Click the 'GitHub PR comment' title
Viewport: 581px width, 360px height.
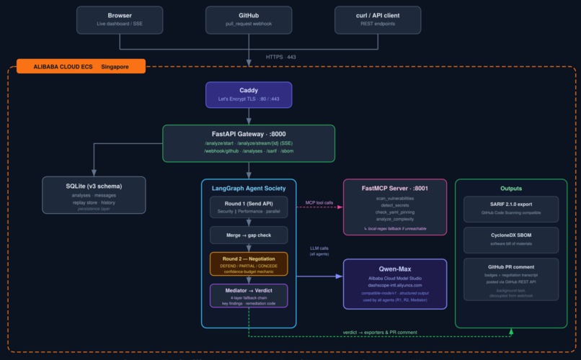pos(511,267)
